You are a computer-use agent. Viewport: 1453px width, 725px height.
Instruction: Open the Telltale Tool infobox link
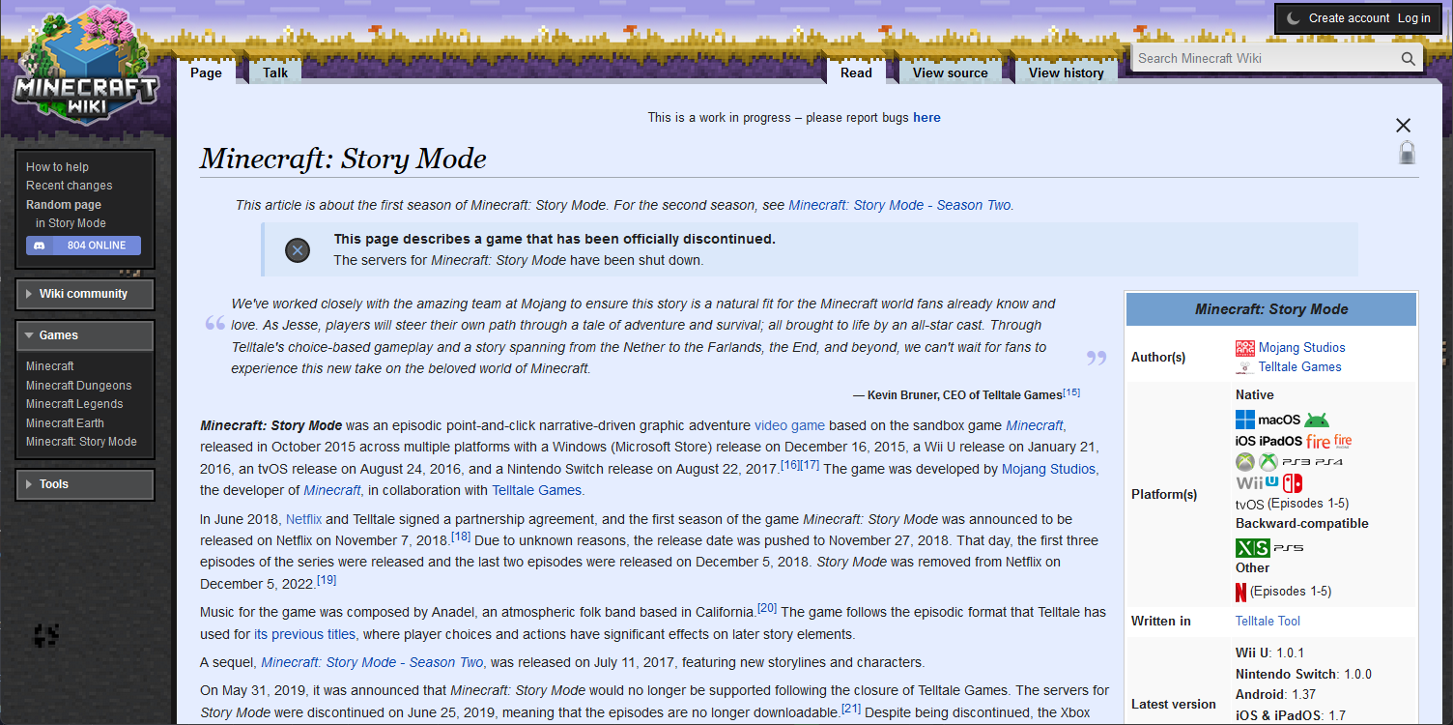(x=1268, y=622)
